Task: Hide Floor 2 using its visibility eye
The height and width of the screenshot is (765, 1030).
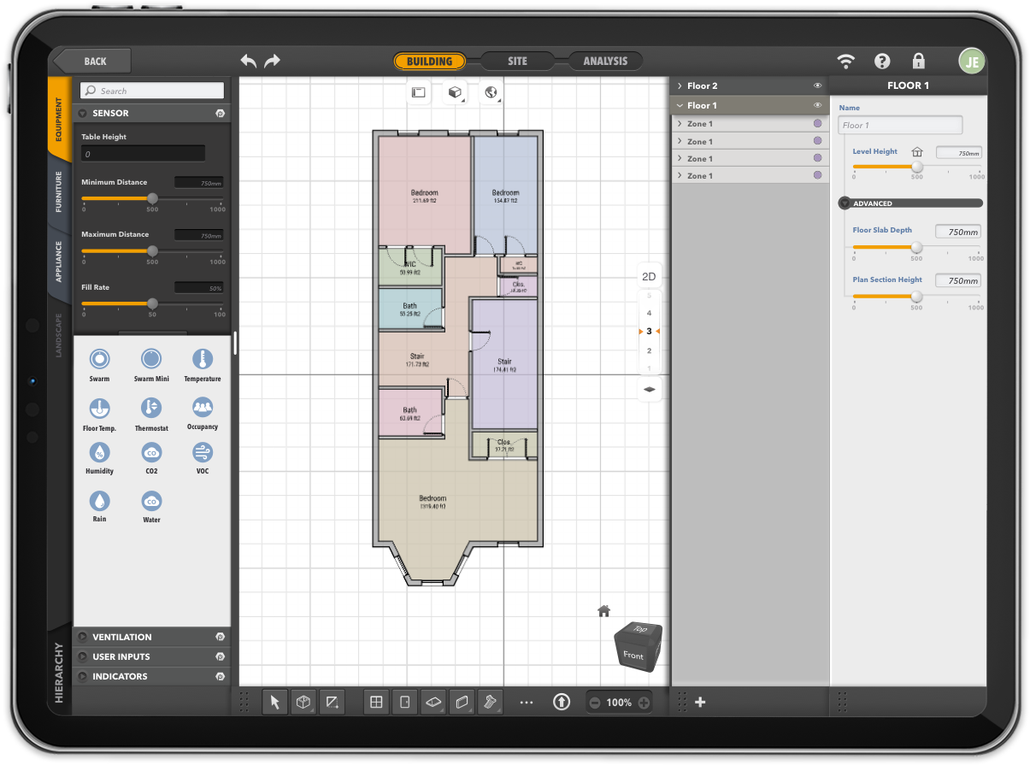Action: pyautogui.click(x=817, y=85)
